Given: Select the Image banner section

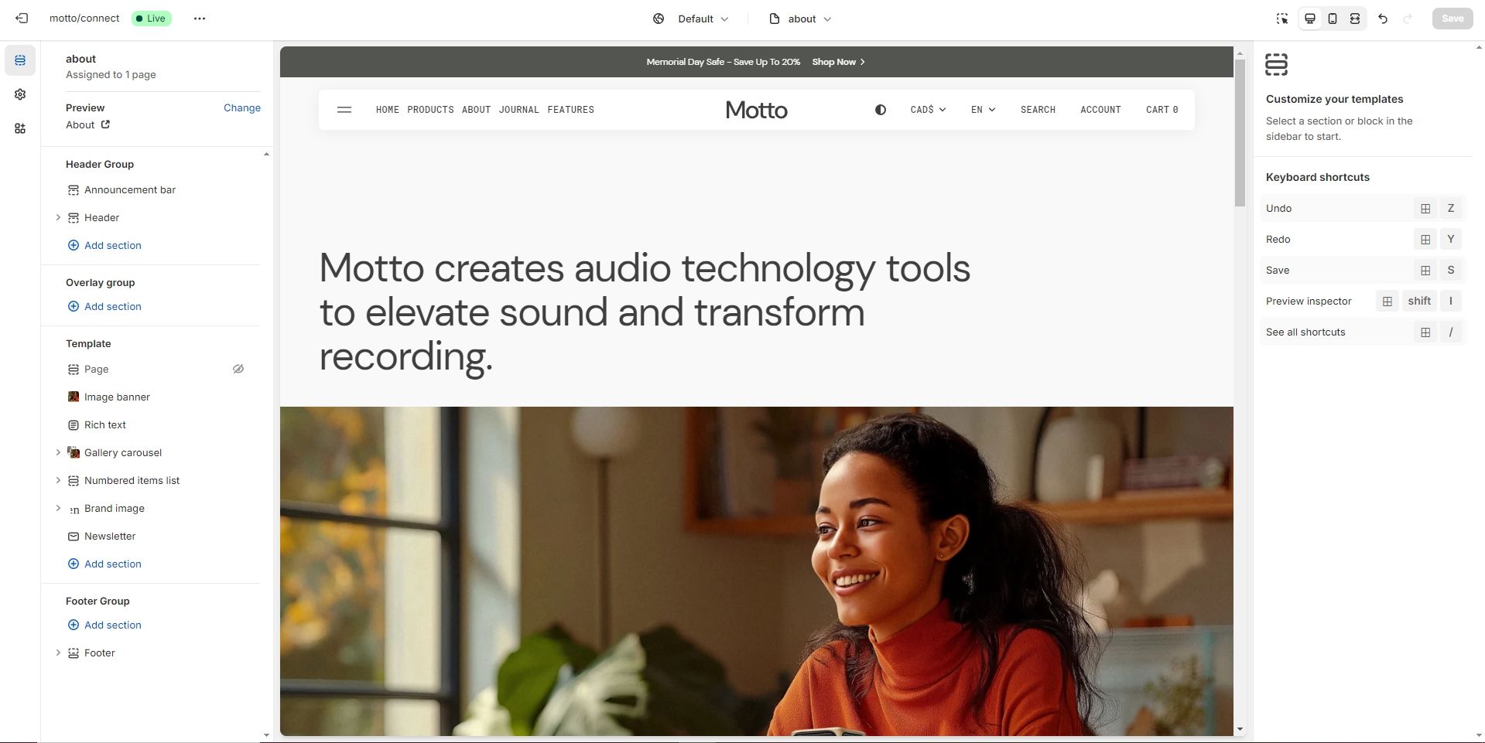Looking at the screenshot, I should click(117, 397).
